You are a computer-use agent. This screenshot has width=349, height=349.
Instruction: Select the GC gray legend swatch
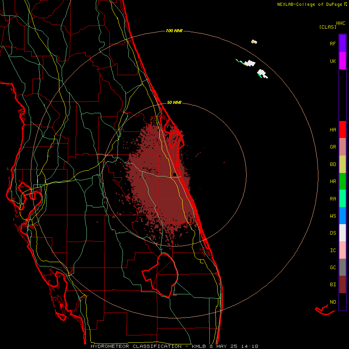[342, 267]
